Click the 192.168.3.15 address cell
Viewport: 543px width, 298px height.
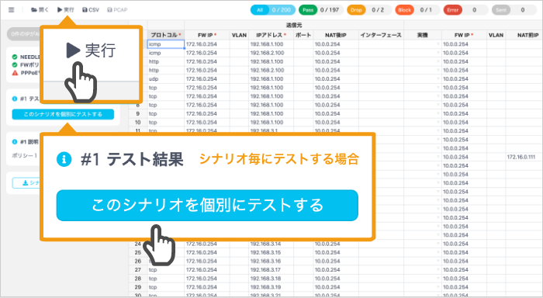271,253
